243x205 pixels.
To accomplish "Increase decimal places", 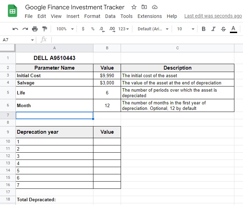I will pyautogui.click(x=112, y=29).
